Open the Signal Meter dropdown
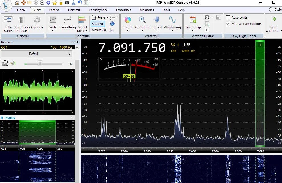This screenshot has width=282, height=183. click(x=82, y=24)
